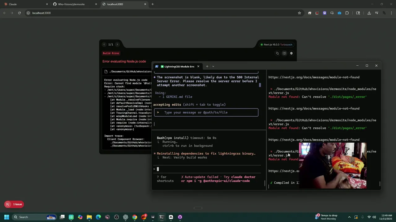The image size is (396, 222).
Task: Close the Who-Visions/jdermosite browser tab
Action: tap(96, 4)
